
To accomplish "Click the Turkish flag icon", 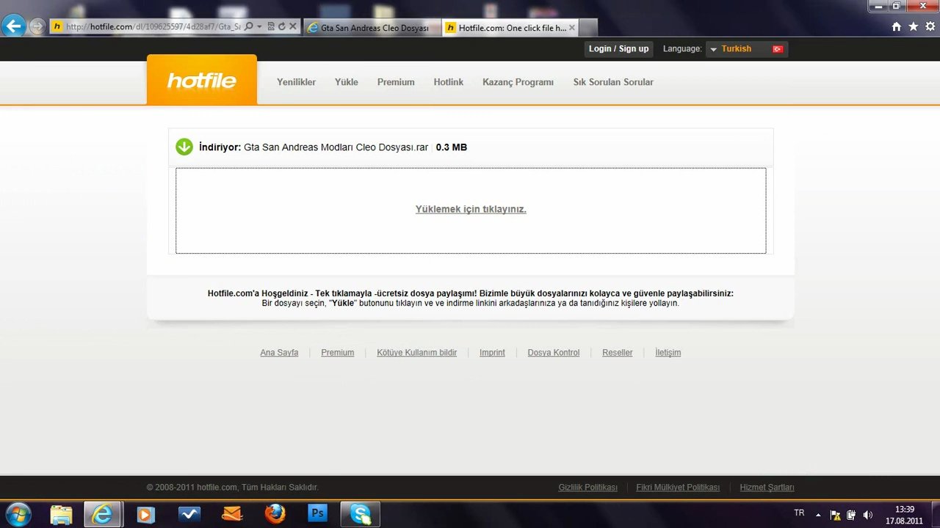I will coord(778,49).
